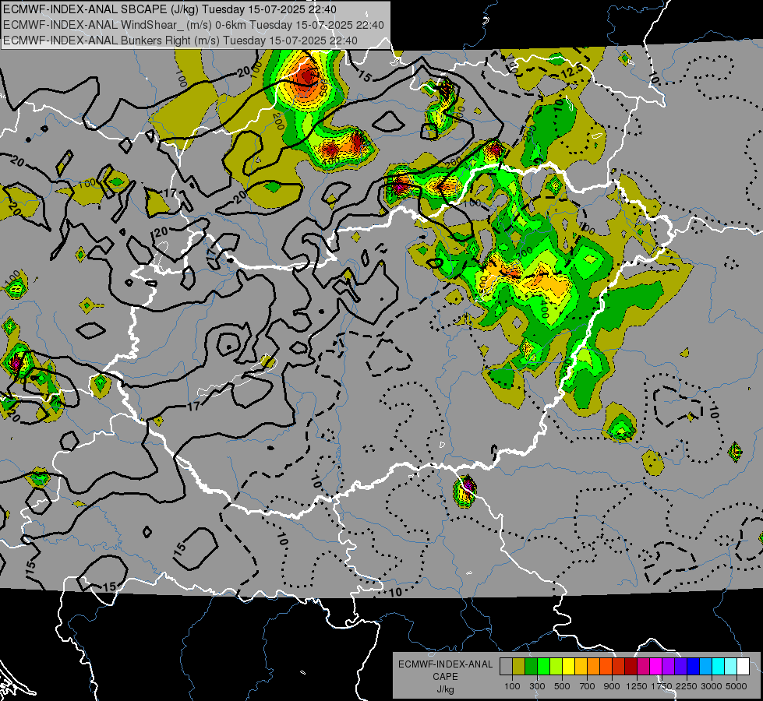Select the olive swatch in the CAPE legend

pyautogui.click(x=519, y=666)
